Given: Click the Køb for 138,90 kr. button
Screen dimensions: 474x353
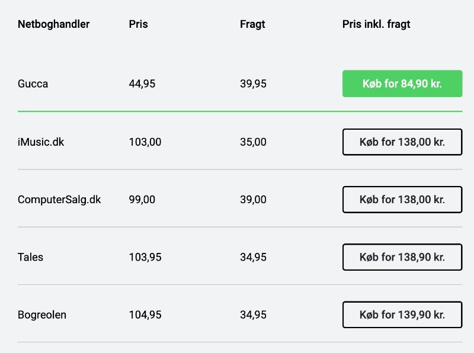Looking at the screenshot, I should [402, 257].
